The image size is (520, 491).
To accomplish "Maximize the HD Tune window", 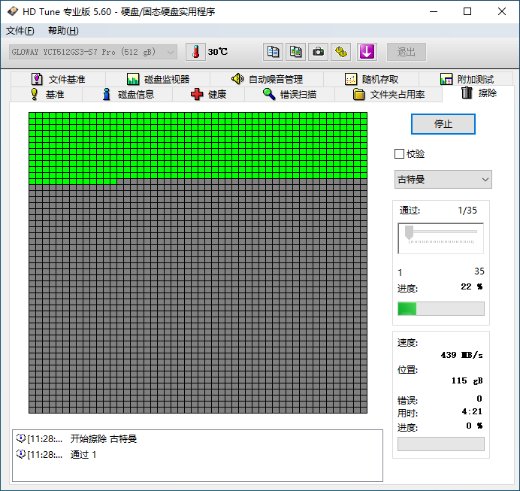I will pos(467,11).
